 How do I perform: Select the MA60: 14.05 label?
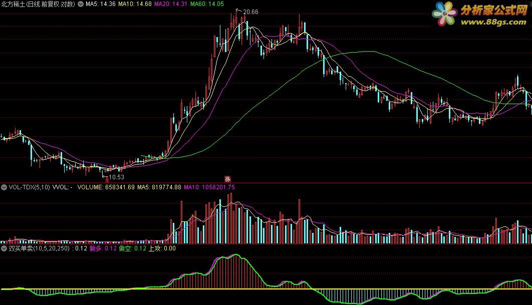[207, 4]
